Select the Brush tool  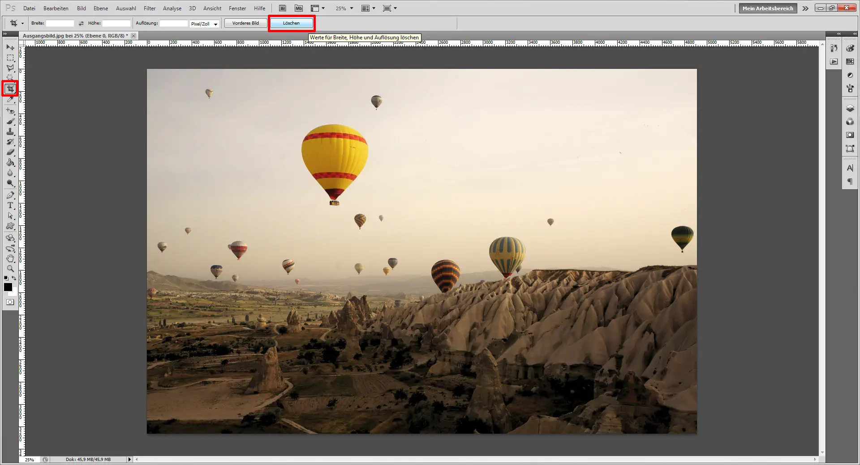[x=10, y=120]
